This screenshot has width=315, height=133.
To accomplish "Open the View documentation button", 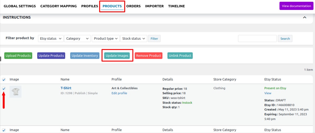I will pos(296,6).
